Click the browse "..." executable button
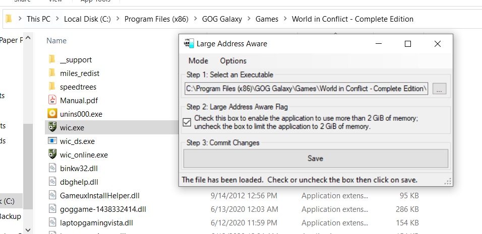 point(439,89)
